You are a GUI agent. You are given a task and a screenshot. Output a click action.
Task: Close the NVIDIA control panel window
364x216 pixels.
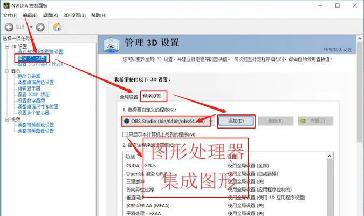click(355, 5)
